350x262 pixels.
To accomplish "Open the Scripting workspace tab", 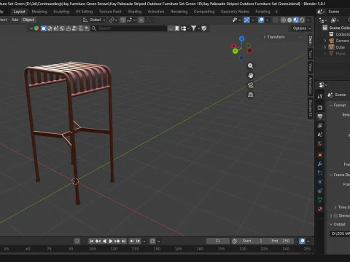I will point(262,12).
